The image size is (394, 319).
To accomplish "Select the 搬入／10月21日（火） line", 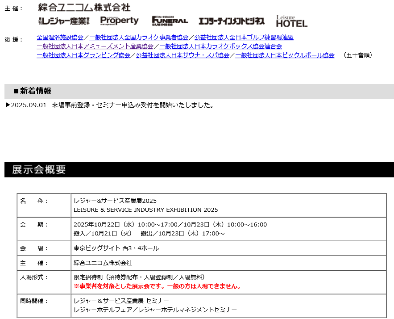I will (x=103, y=234).
